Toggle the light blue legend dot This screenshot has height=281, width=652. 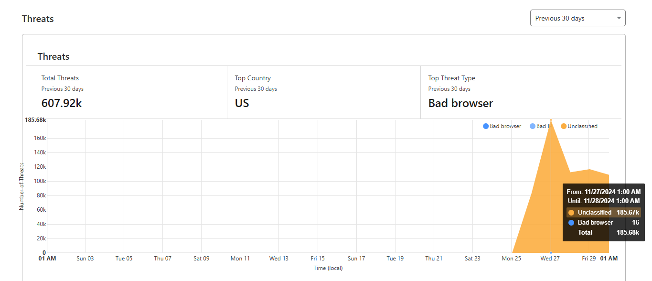(533, 126)
